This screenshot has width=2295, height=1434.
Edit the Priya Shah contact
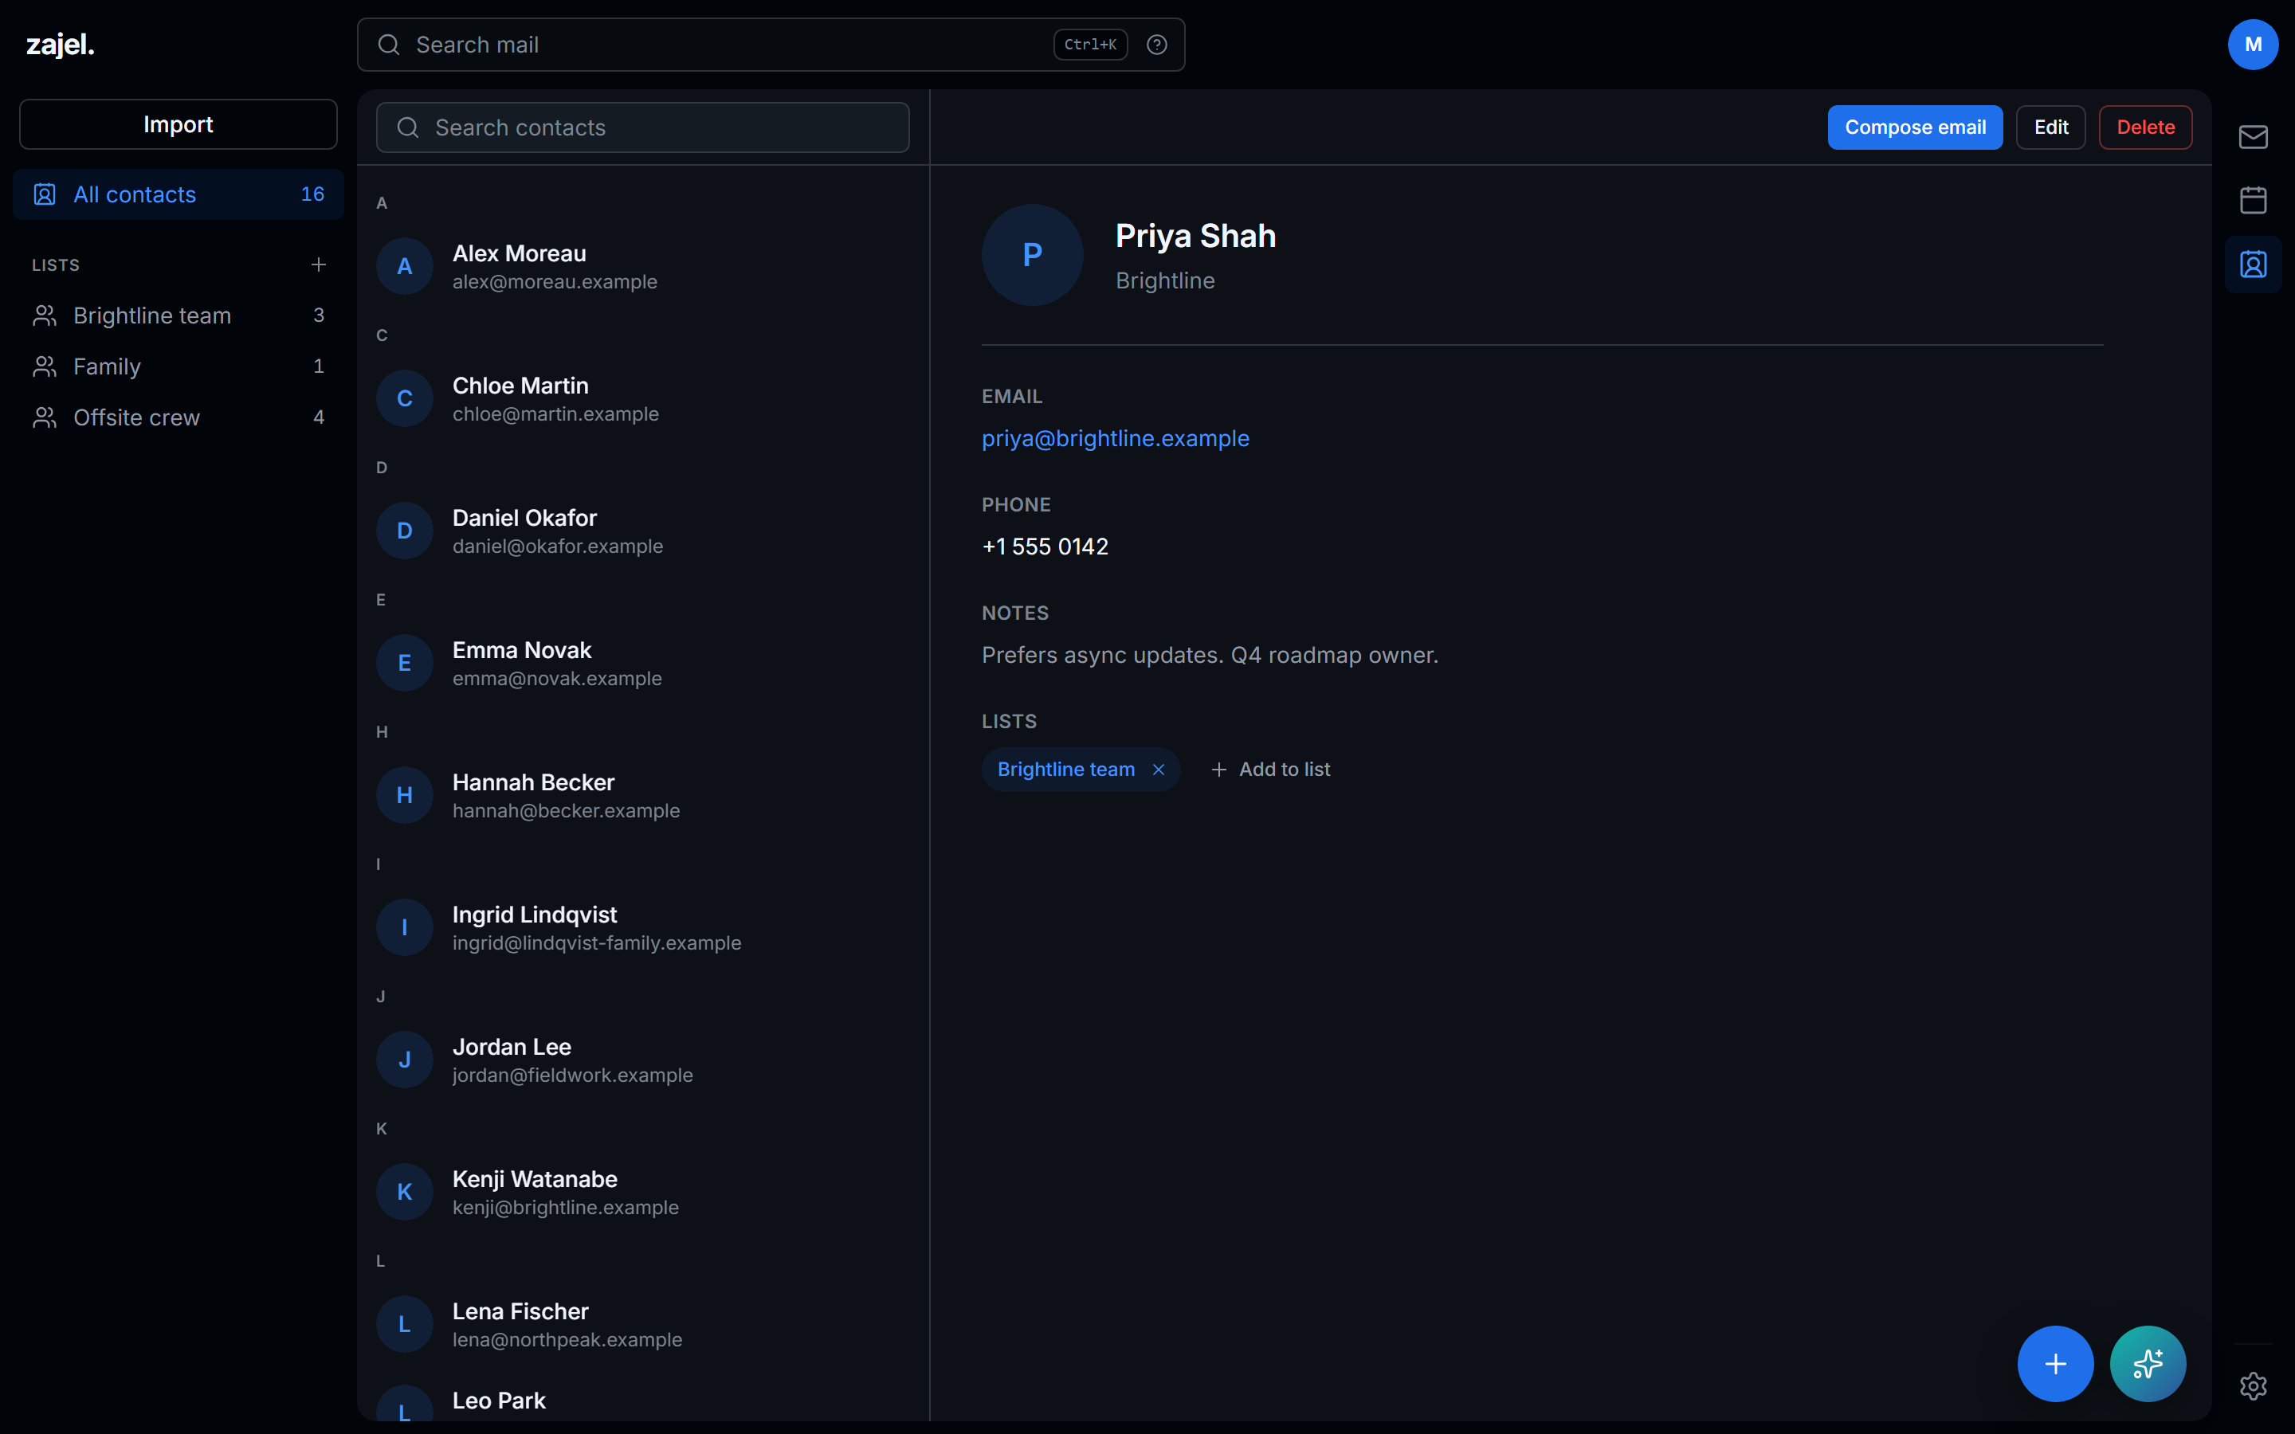(x=2050, y=127)
